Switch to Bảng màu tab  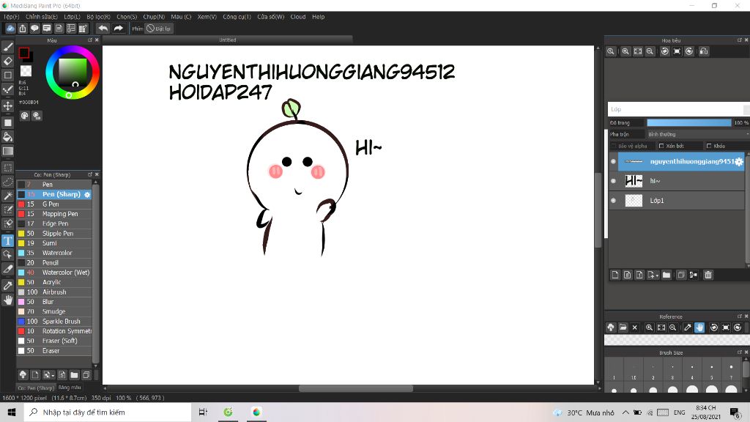(x=70, y=388)
